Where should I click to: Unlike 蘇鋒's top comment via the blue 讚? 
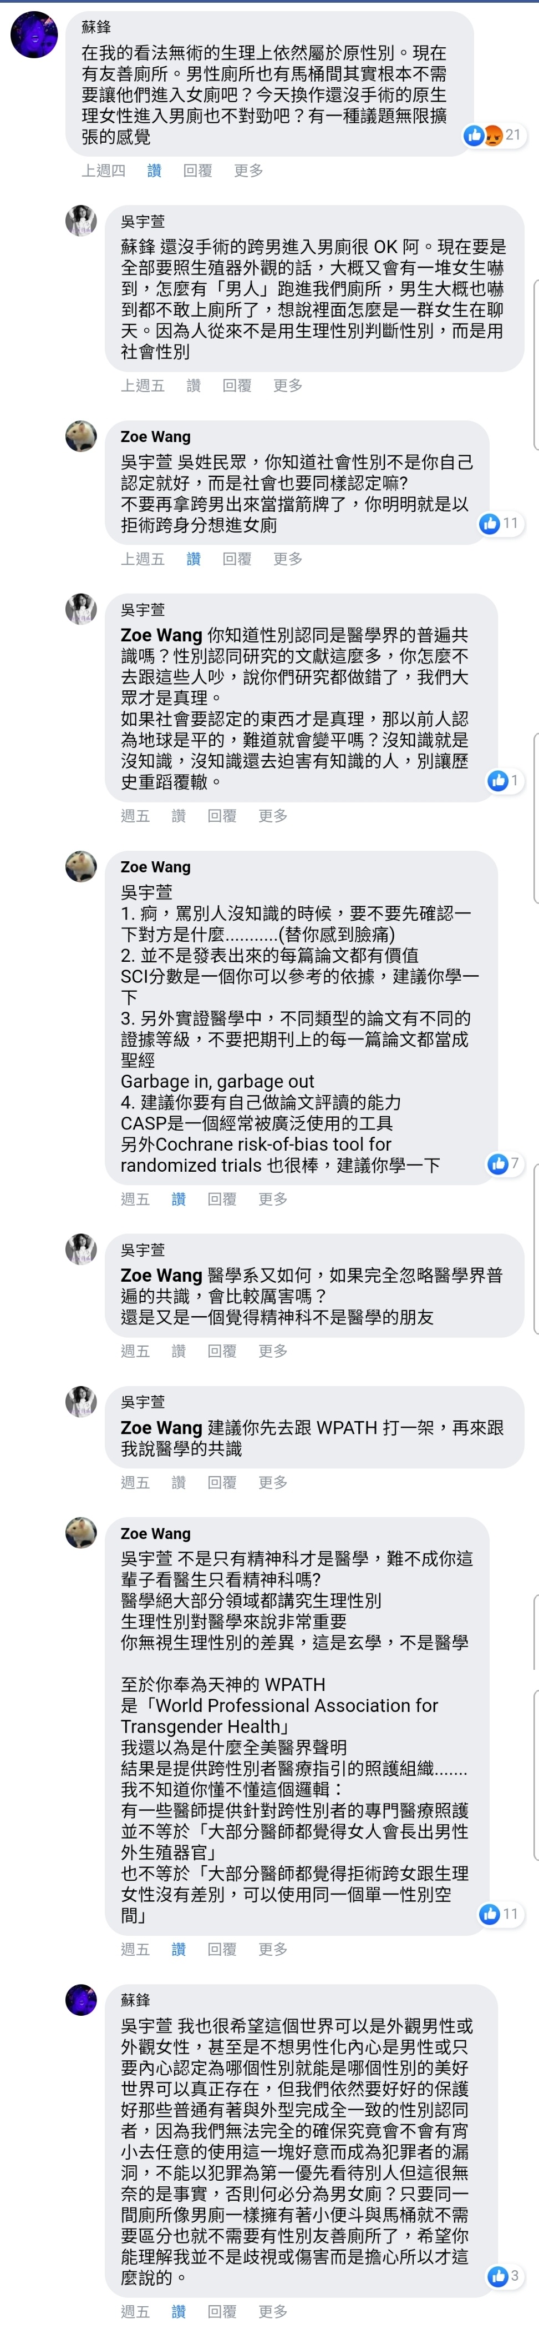pyautogui.click(x=154, y=170)
